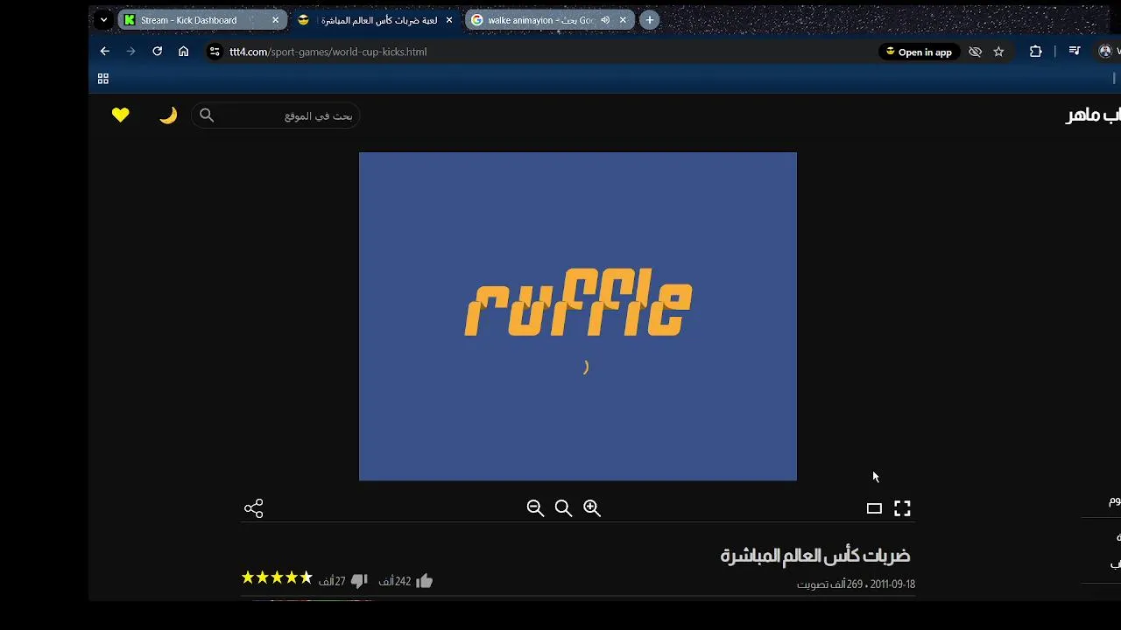Switch to theater mode with the rectangle icon
This screenshot has height=630, width=1121.
(874, 508)
